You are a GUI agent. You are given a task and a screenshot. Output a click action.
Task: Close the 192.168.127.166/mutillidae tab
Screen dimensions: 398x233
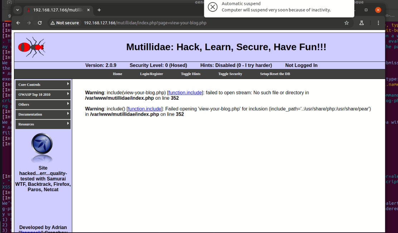(x=88, y=10)
